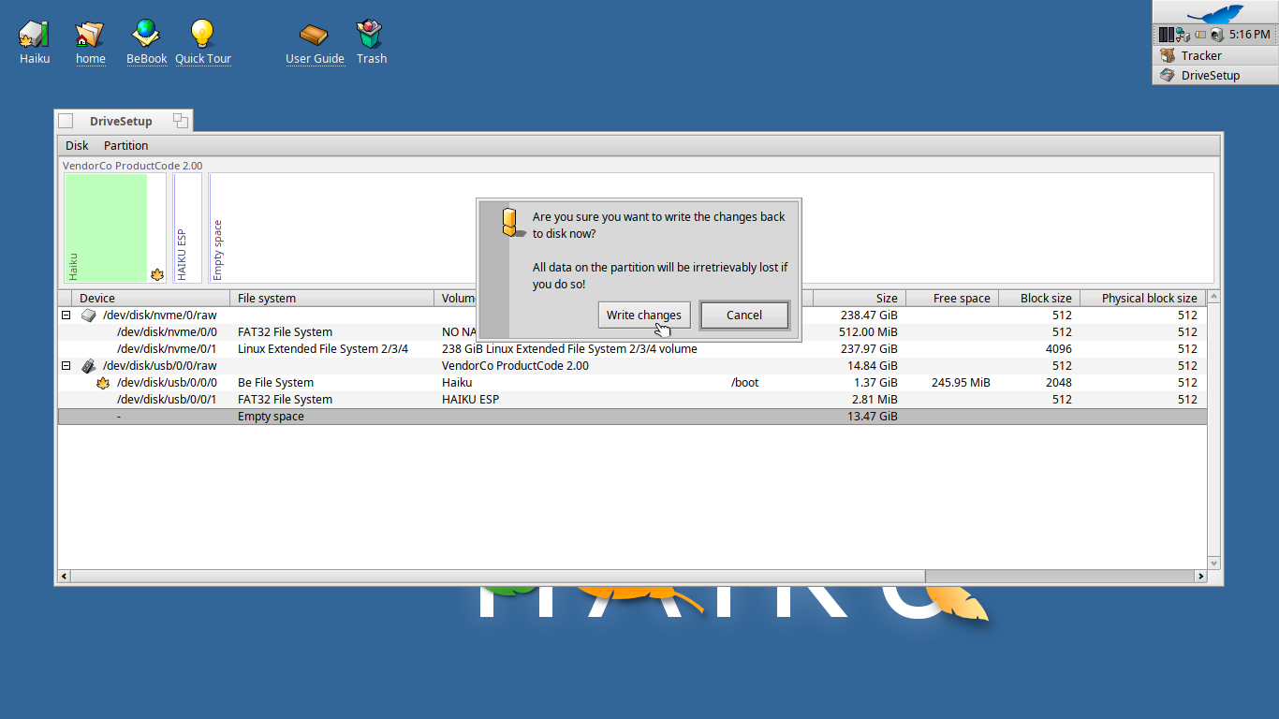Collapse the /dev/disk/nvme/0/raw tree node
Viewport: 1279px width, 719px height.
point(66,315)
